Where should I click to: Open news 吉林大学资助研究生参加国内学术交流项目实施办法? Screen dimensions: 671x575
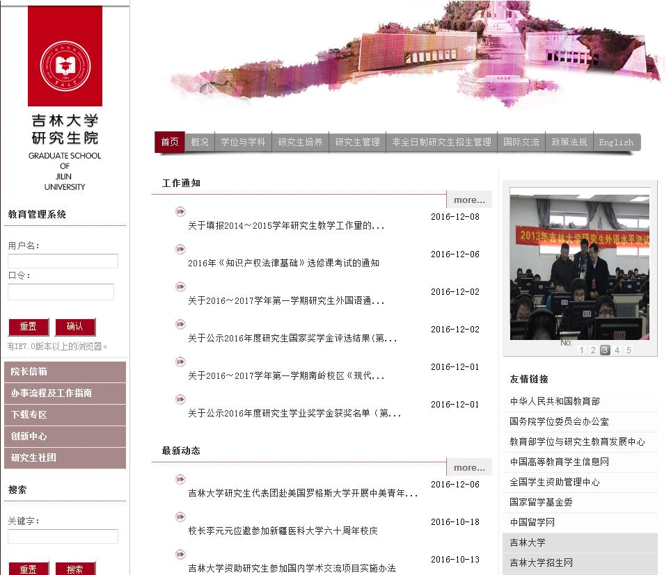(292, 568)
